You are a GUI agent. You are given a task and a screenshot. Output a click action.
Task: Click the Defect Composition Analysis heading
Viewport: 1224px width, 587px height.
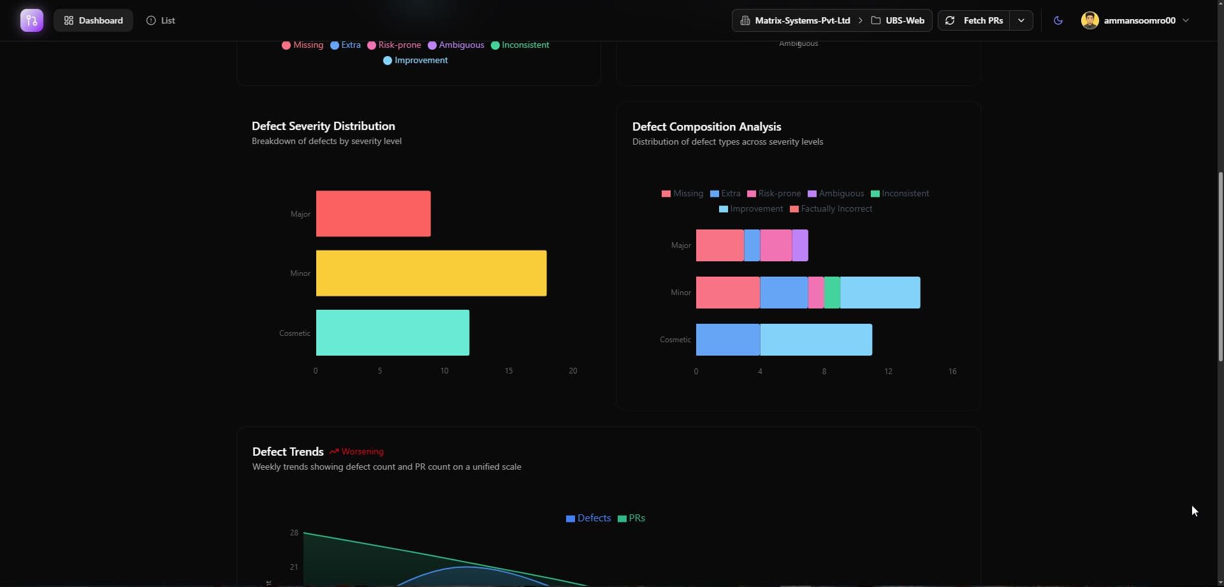click(706, 127)
